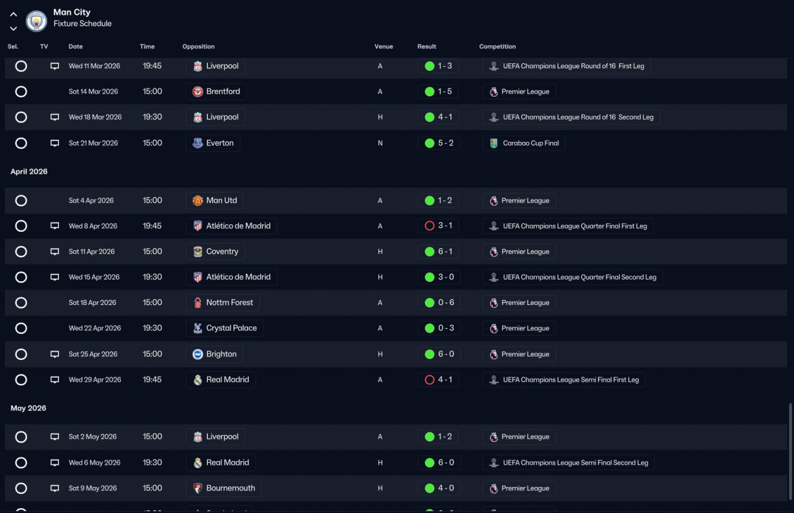Screen dimensions: 794x513
Task: Click the TV broadcast icon for 11 Mar Liverpool match
Action: point(55,66)
